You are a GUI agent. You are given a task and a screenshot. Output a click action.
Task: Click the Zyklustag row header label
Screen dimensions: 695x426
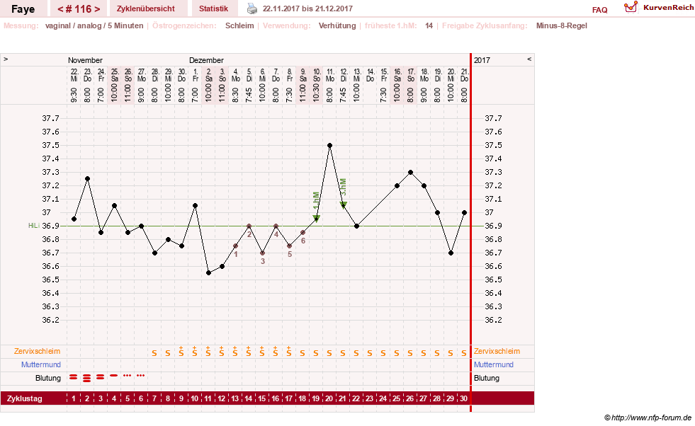24,398
